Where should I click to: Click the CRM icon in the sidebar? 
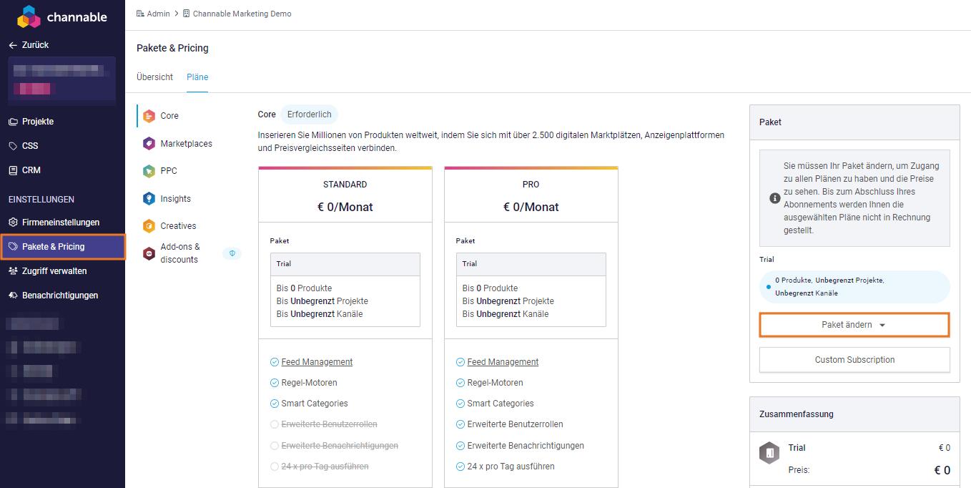coord(13,170)
